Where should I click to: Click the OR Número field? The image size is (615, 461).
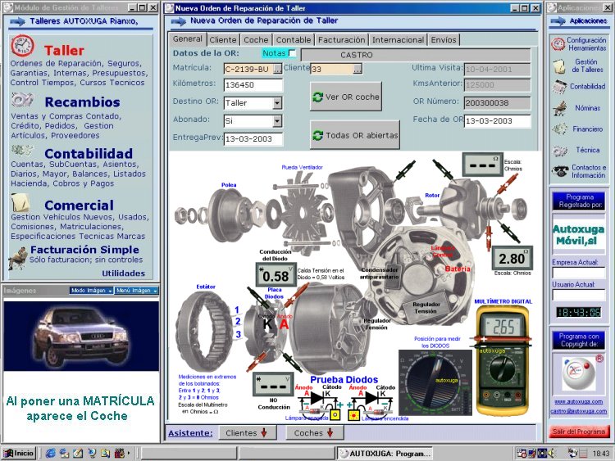coord(498,103)
